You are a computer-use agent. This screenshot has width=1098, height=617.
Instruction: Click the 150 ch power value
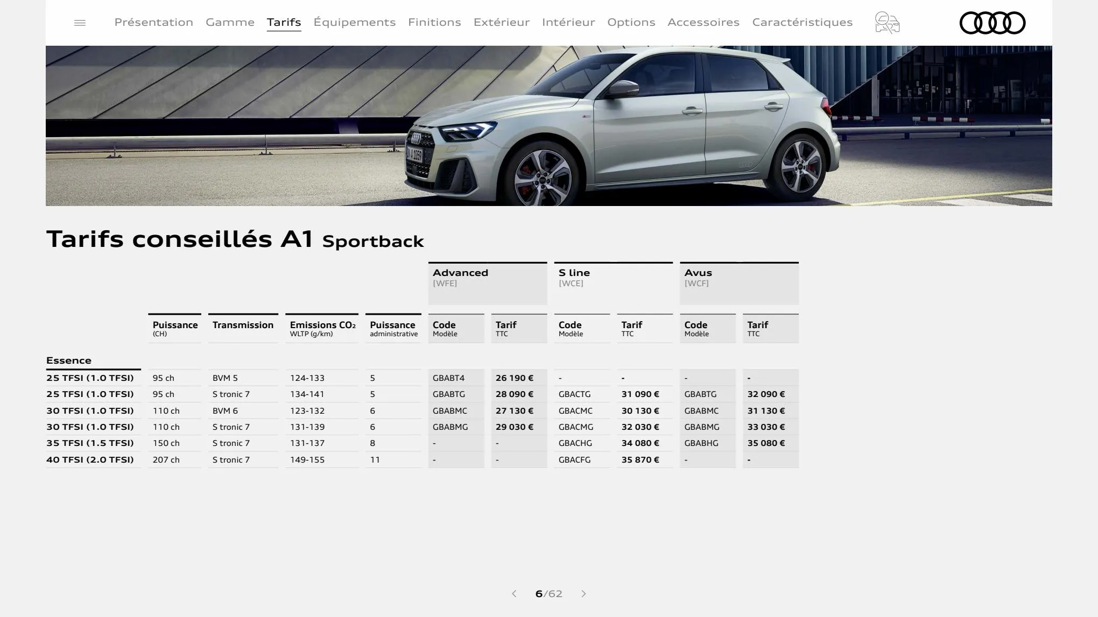click(x=166, y=443)
